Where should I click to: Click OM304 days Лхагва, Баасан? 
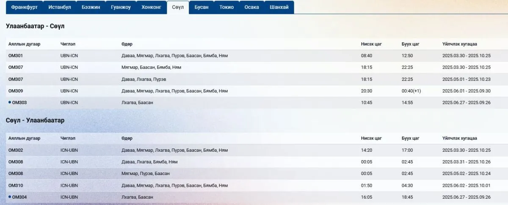137,197
